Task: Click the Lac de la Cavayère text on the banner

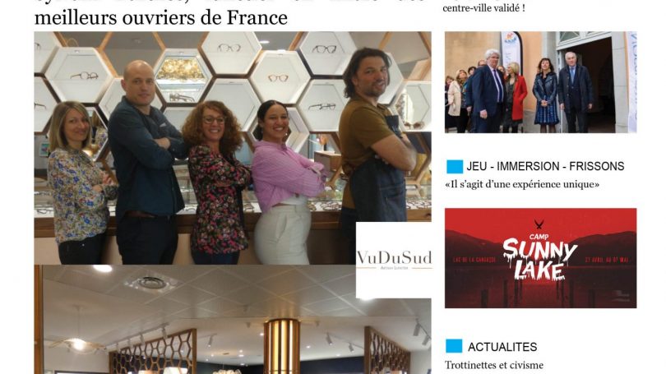Action: point(475,260)
